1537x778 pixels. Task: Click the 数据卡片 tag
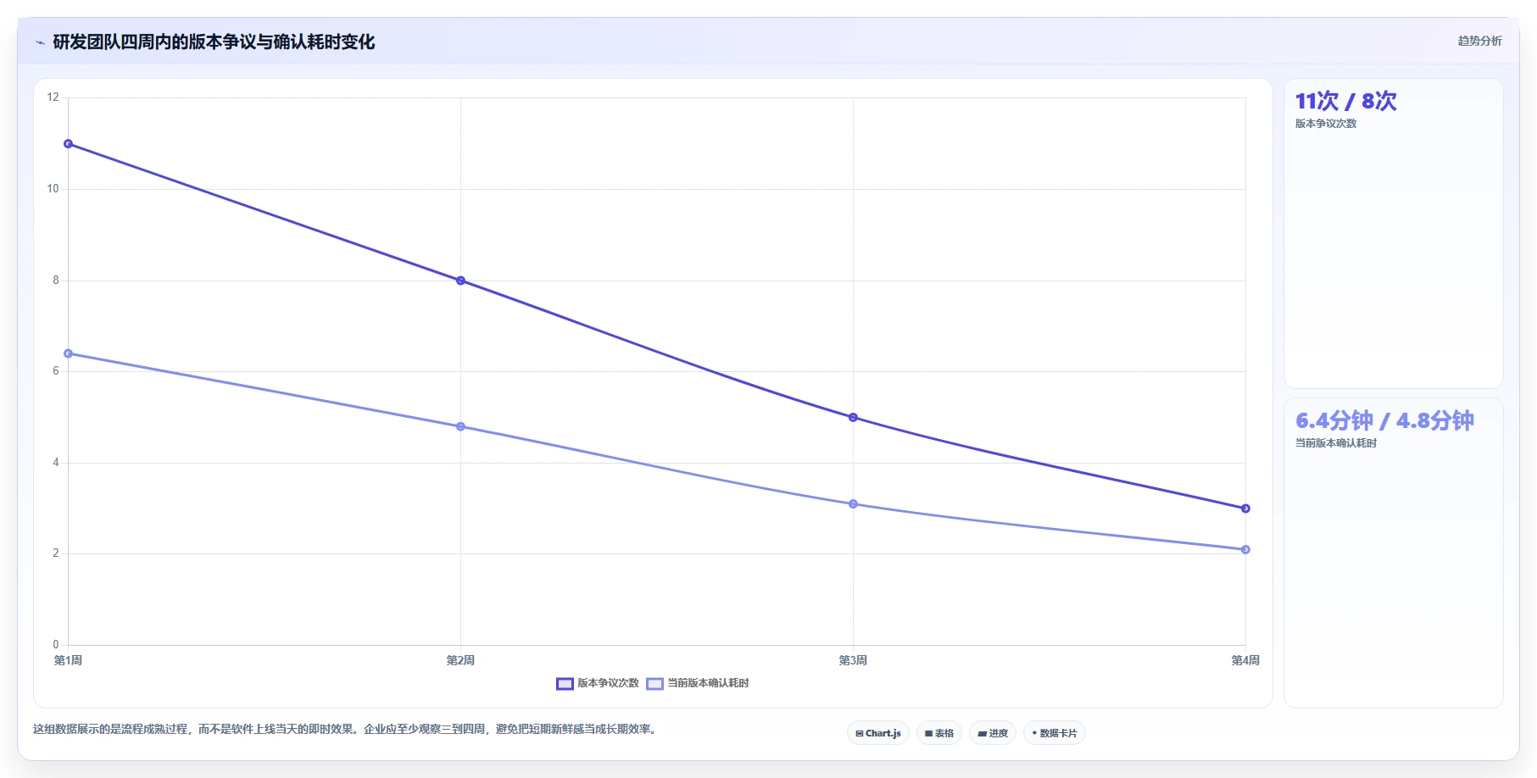point(1055,733)
